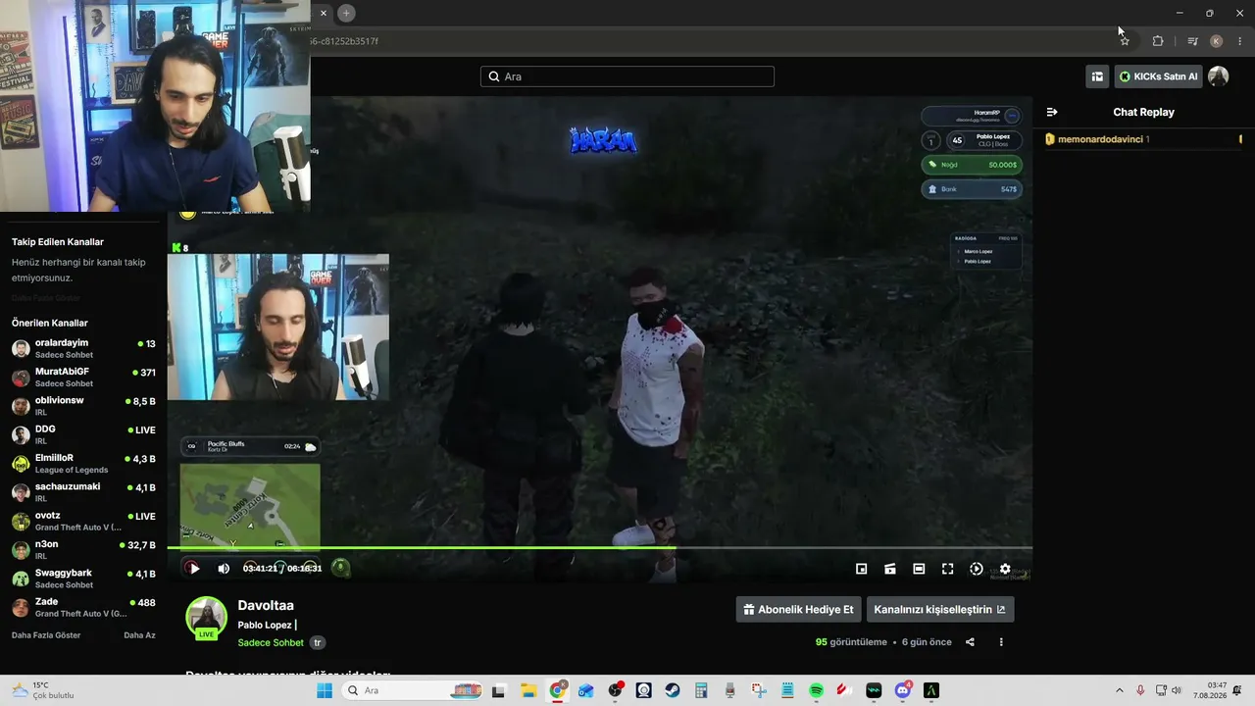The image size is (1255, 706).
Task: Switch to Chrome in the taskbar
Action: click(557, 690)
